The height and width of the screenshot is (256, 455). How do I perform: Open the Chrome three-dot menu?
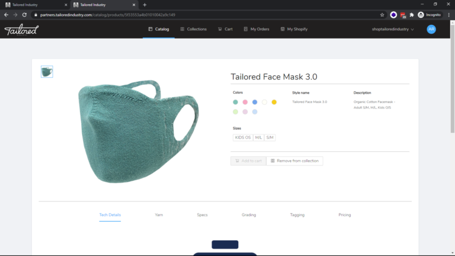pos(448,14)
